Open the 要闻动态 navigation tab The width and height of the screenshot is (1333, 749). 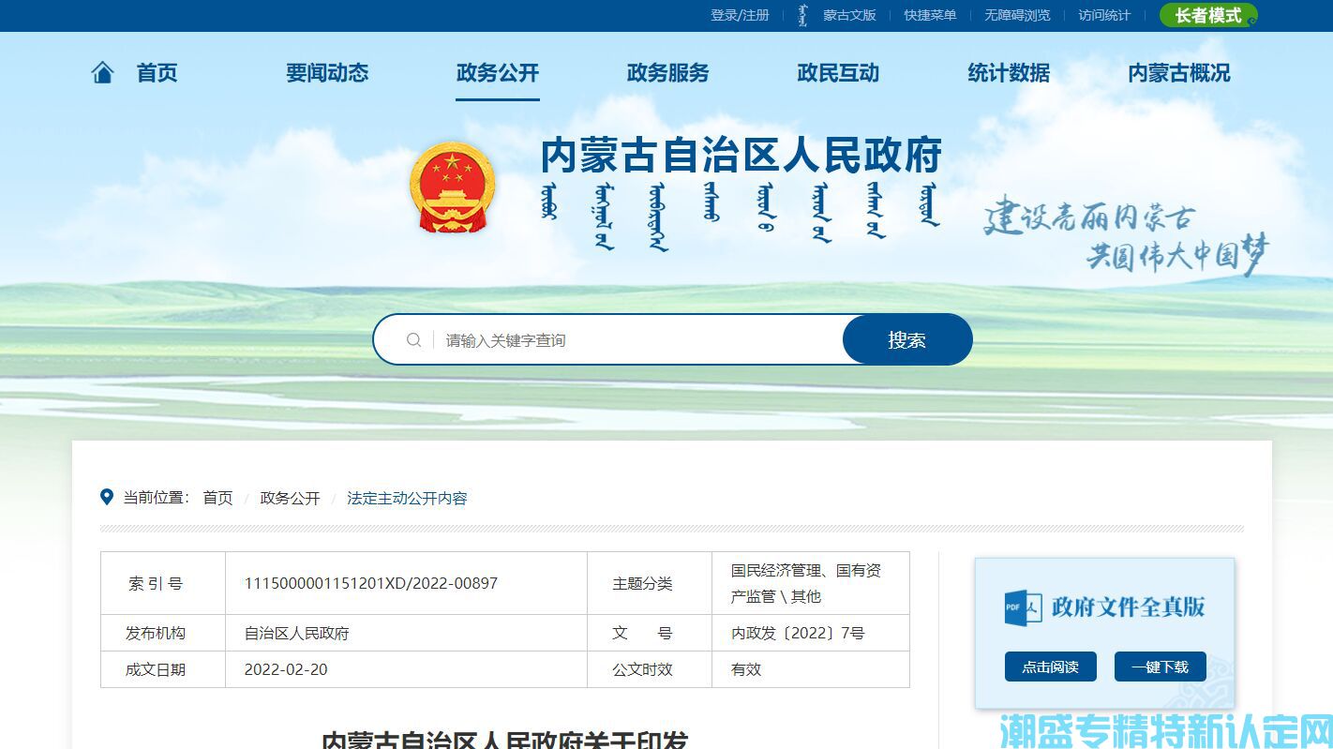(327, 73)
